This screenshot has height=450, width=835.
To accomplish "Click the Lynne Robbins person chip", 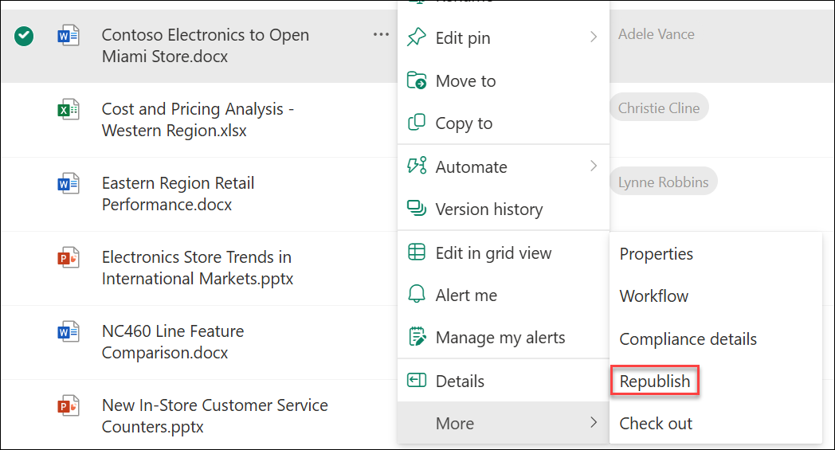I will 663,182.
